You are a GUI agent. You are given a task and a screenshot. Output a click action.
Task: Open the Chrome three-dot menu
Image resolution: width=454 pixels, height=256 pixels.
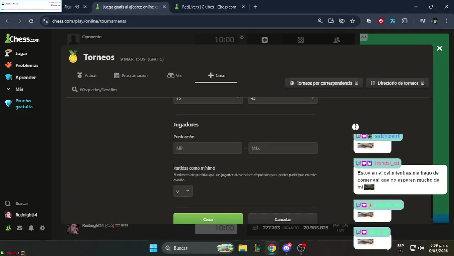coord(447,21)
